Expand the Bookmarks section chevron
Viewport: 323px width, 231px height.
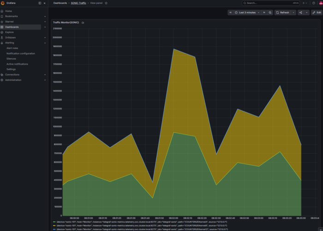[x=45, y=16]
